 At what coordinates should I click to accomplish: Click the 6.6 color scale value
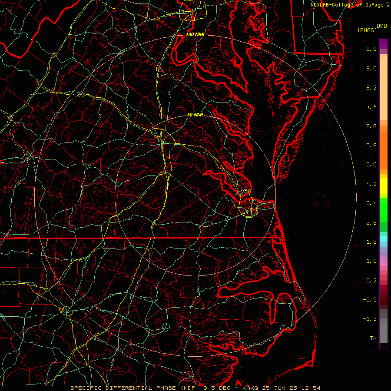click(371, 126)
